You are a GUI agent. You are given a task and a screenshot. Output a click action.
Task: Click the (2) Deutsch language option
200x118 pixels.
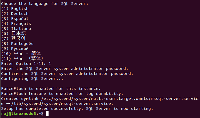(15, 14)
